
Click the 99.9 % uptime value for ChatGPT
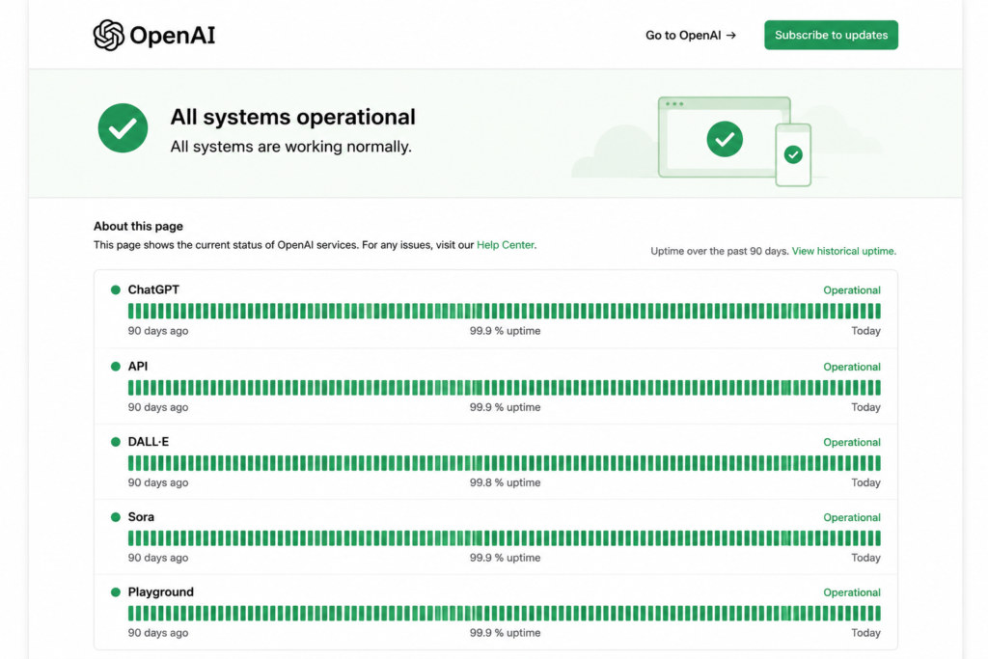point(505,331)
